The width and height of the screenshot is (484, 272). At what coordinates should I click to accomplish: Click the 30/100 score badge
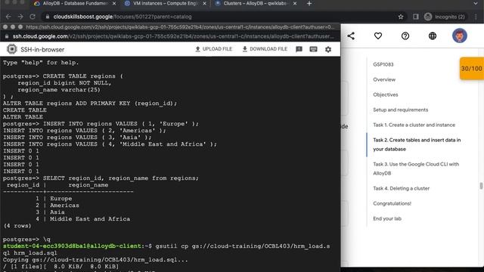point(472,69)
